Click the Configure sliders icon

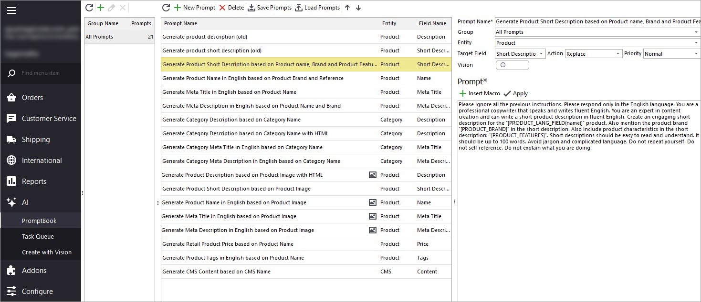pos(11,291)
